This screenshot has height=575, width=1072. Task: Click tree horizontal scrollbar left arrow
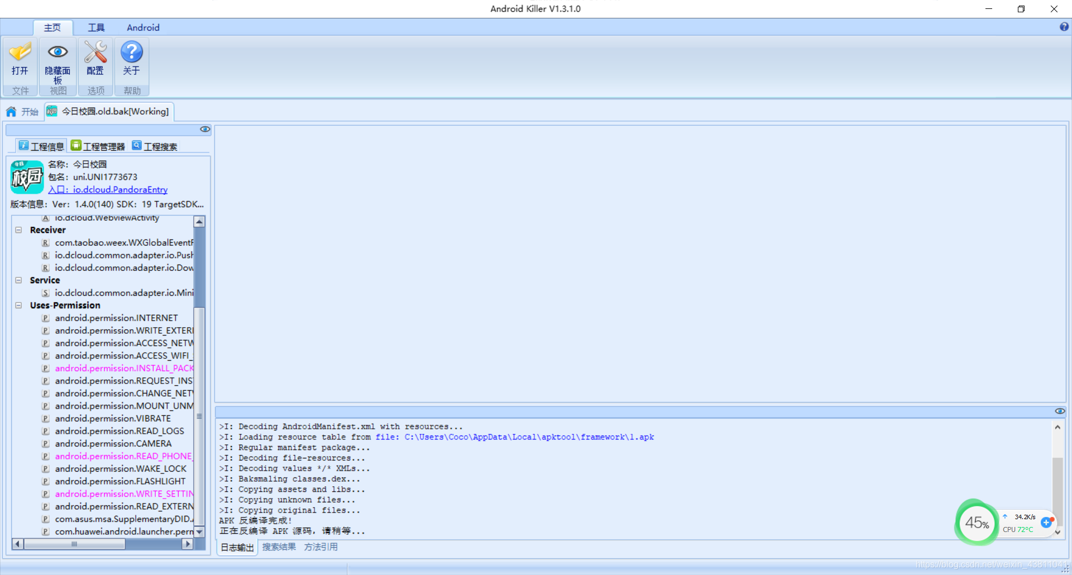coord(18,544)
